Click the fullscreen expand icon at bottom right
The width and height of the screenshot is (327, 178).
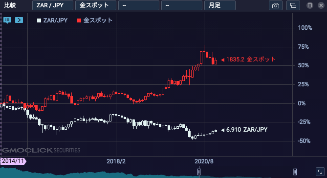click(x=320, y=172)
